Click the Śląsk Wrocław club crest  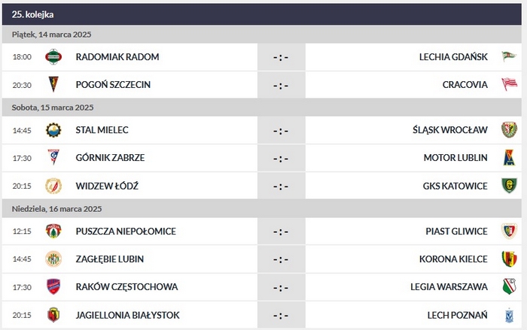[509, 130]
